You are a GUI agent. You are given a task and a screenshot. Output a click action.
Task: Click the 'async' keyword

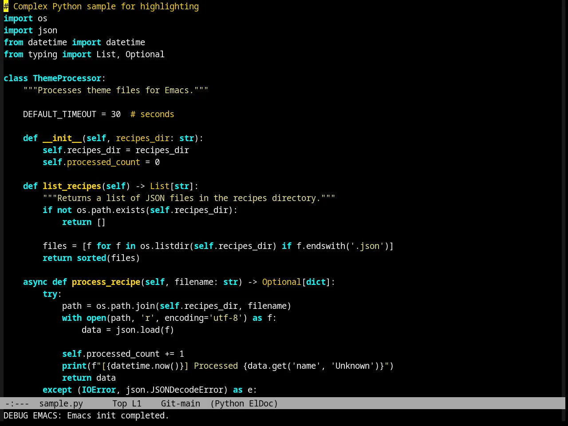tap(35, 282)
